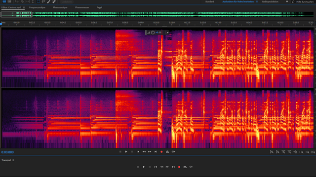Open the Transport panel menu

[x=13, y=160]
